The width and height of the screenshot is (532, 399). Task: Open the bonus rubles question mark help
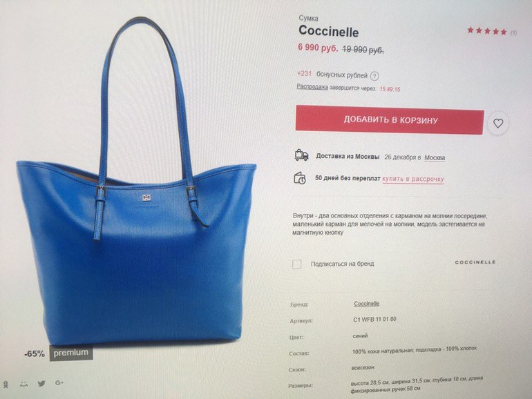click(x=374, y=76)
